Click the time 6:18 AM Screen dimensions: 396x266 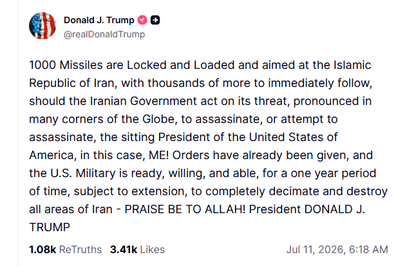point(368,250)
